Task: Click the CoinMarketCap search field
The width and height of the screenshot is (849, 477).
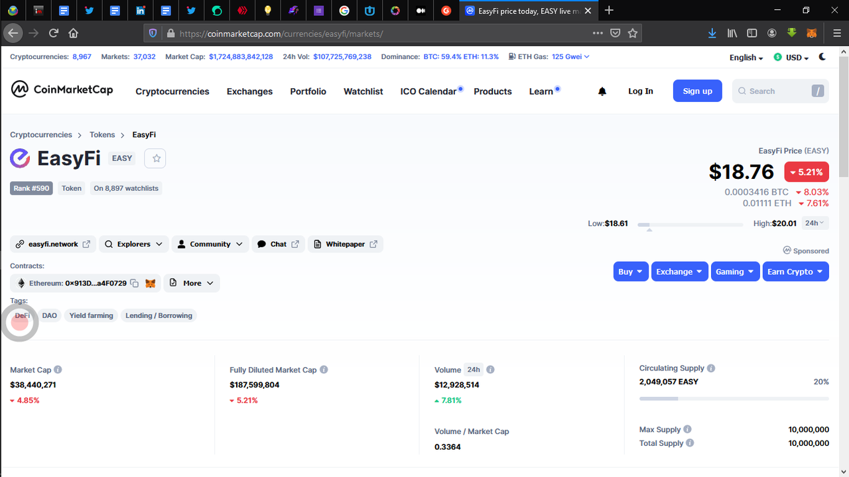Action: pos(780,91)
